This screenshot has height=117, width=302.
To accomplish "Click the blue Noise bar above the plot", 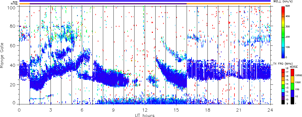I will pos(145,1).
